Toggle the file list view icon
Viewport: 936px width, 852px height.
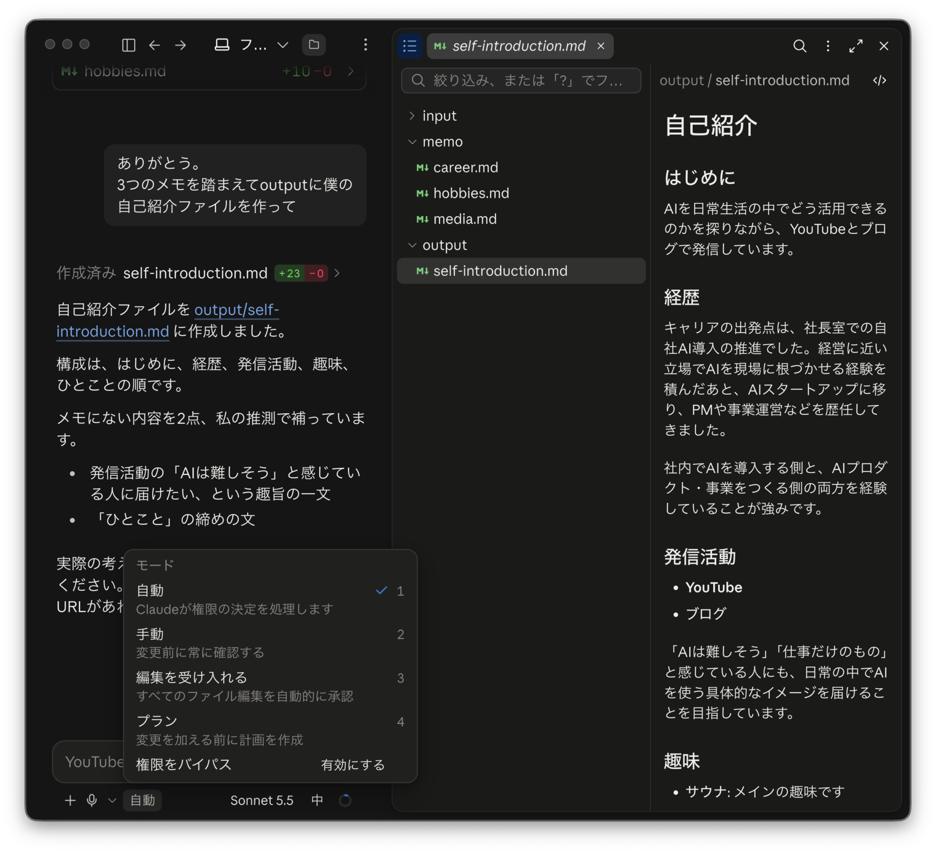click(409, 46)
